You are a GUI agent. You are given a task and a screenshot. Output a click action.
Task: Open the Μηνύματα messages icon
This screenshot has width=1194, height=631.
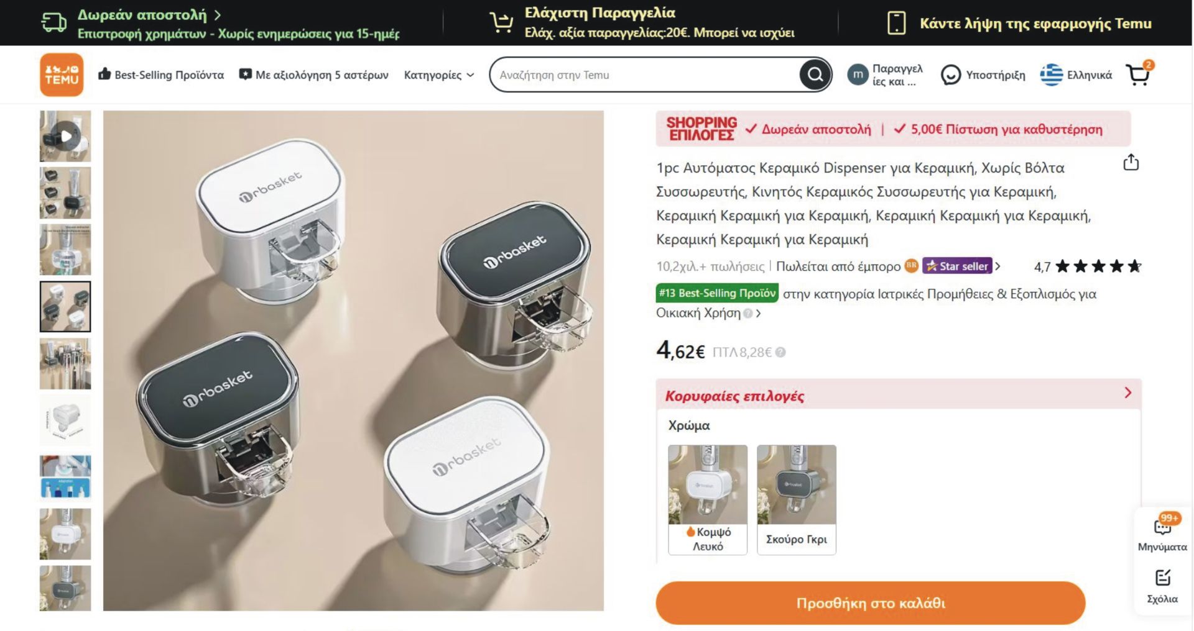[x=1162, y=527]
